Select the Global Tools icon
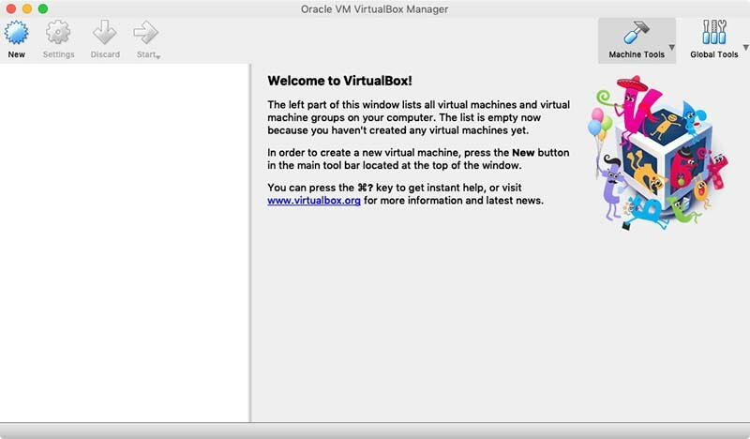Image resolution: width=750 pixels, height=439 pixels. point(713,33)
